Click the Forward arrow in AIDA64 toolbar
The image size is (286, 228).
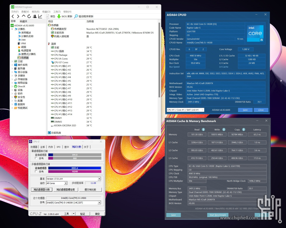pos(18,16)
